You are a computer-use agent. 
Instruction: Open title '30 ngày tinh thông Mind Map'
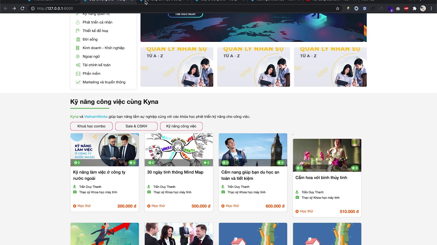pyautogui.click(x=175, y=172)
